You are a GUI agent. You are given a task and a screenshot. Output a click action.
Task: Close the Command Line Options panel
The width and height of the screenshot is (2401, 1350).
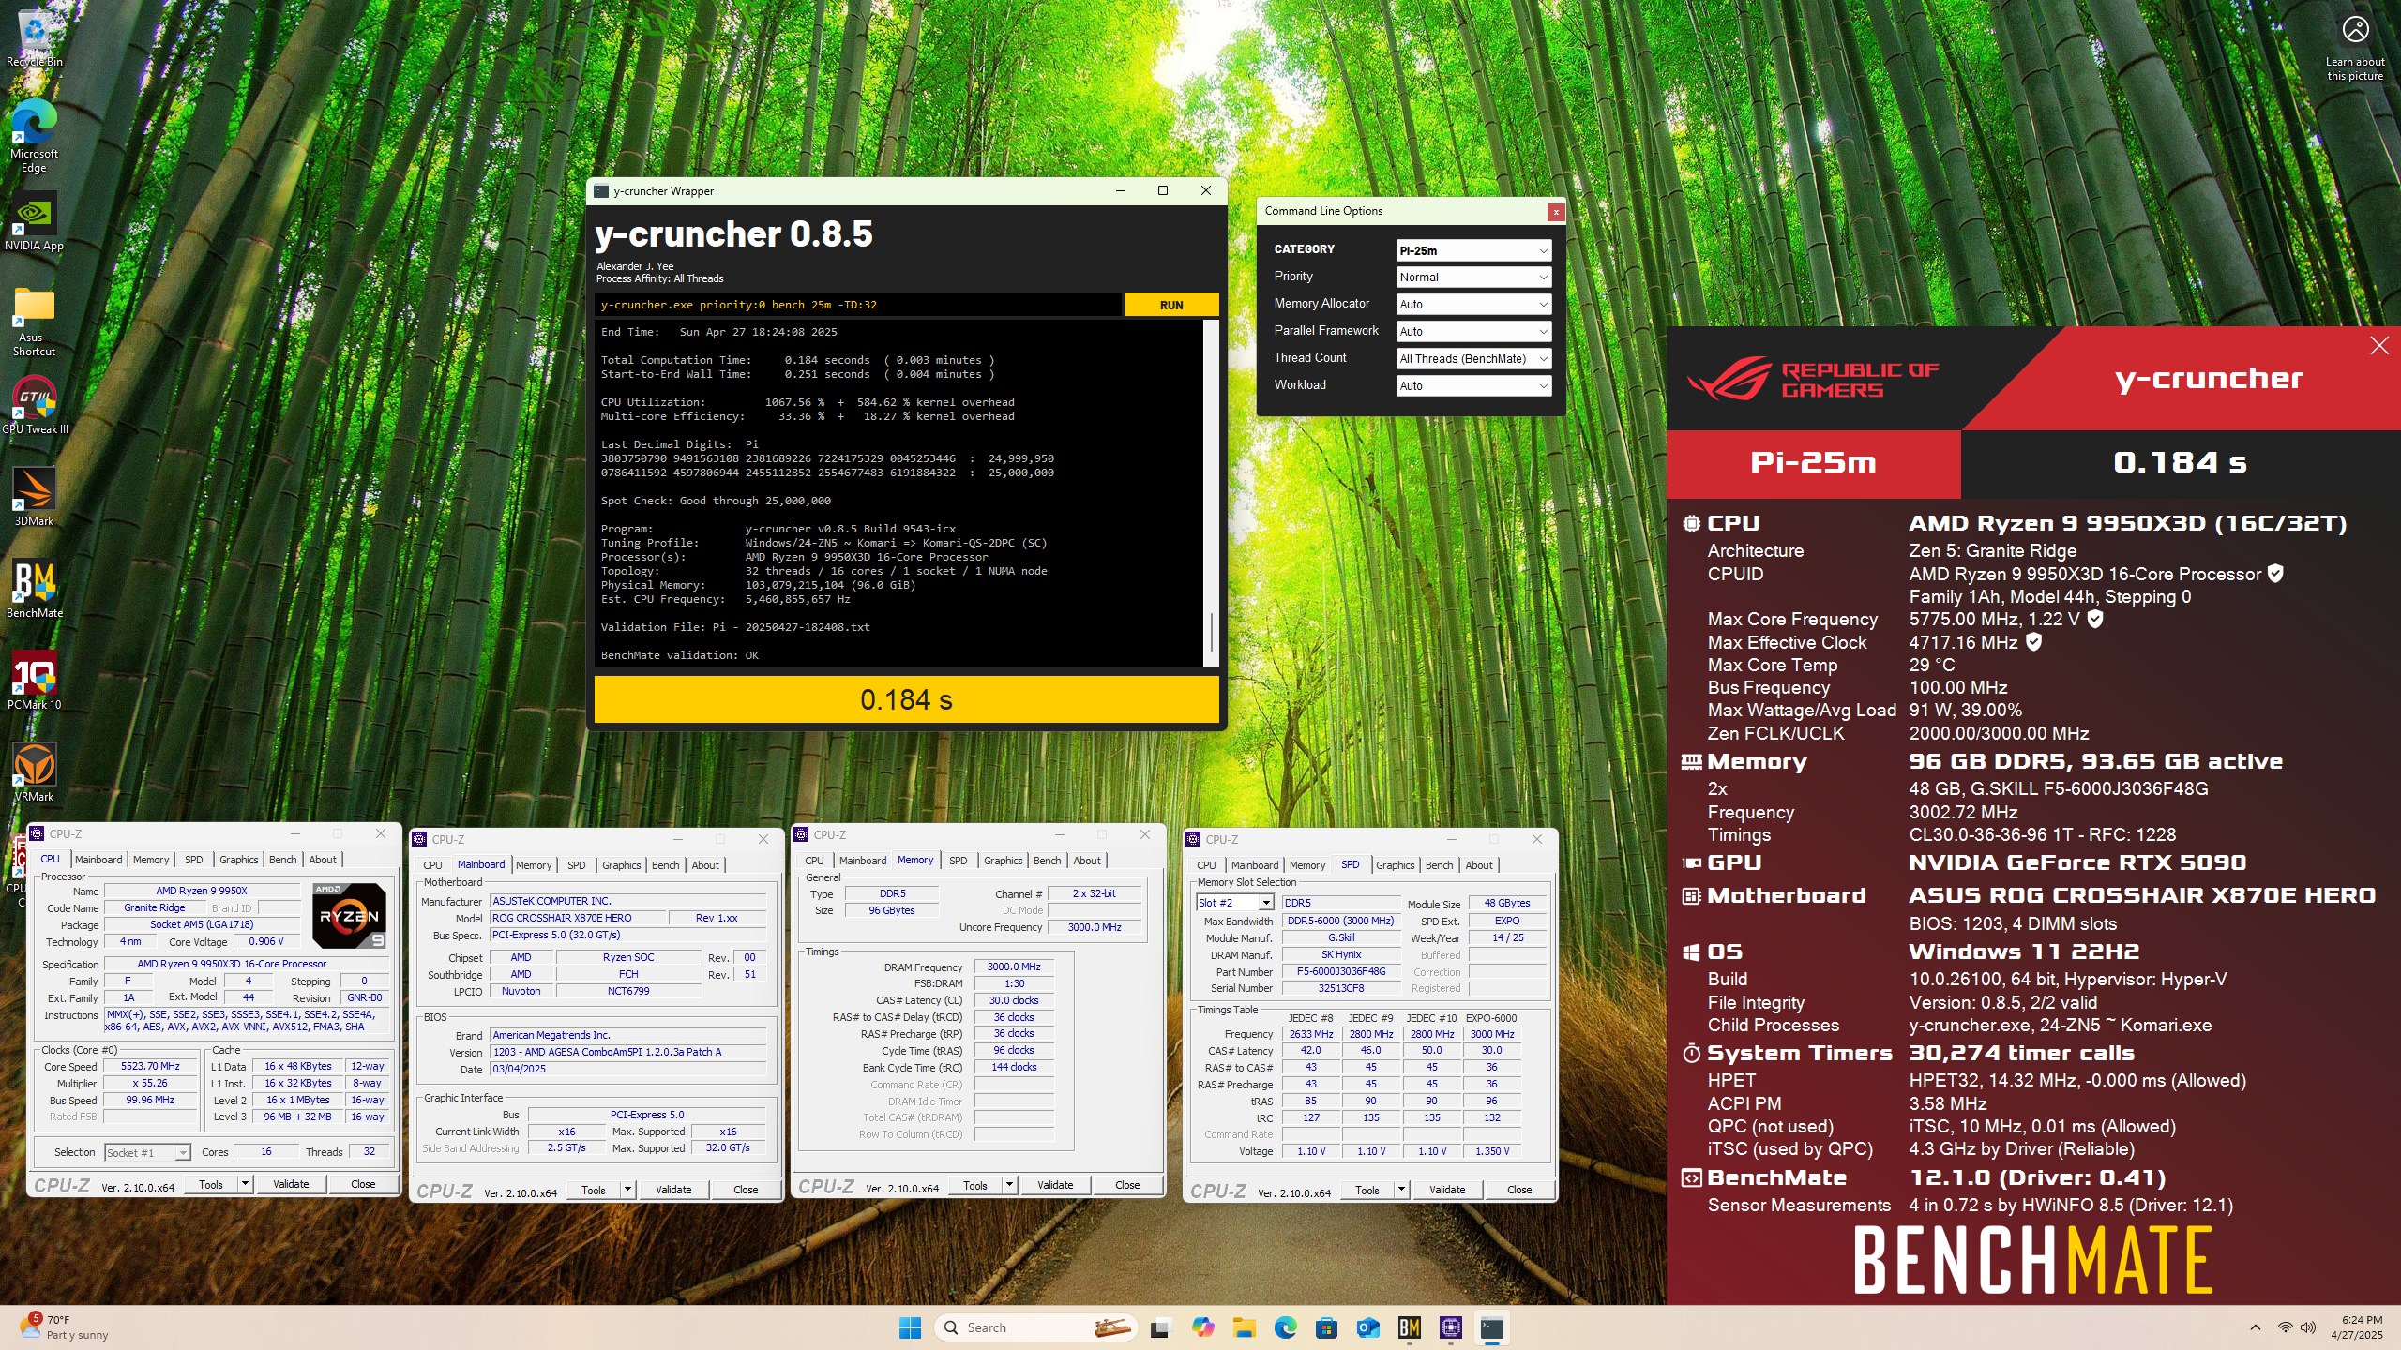pos(1555,212)
